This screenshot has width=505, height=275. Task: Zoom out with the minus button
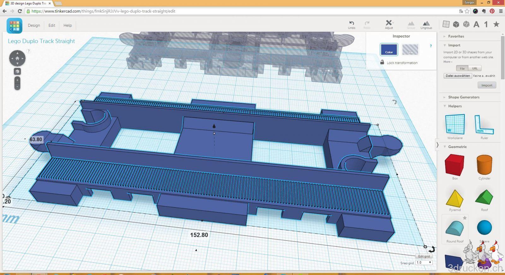coord(17,86)
